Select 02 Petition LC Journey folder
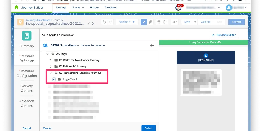The height and width of the screenshot is (131, 262). [73, 66]
